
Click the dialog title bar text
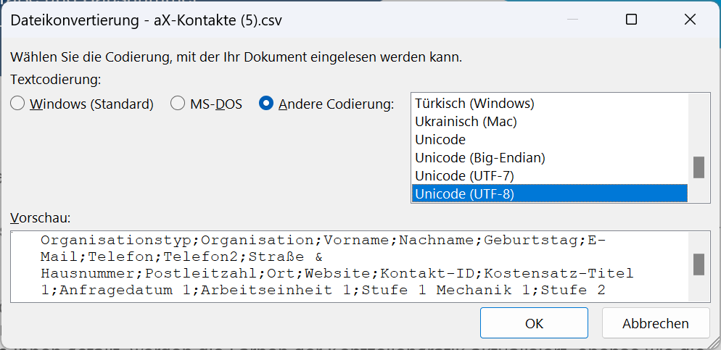146,21
